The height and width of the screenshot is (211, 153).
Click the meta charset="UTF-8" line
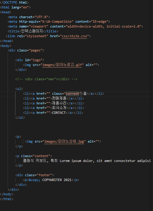pos(29,17)
